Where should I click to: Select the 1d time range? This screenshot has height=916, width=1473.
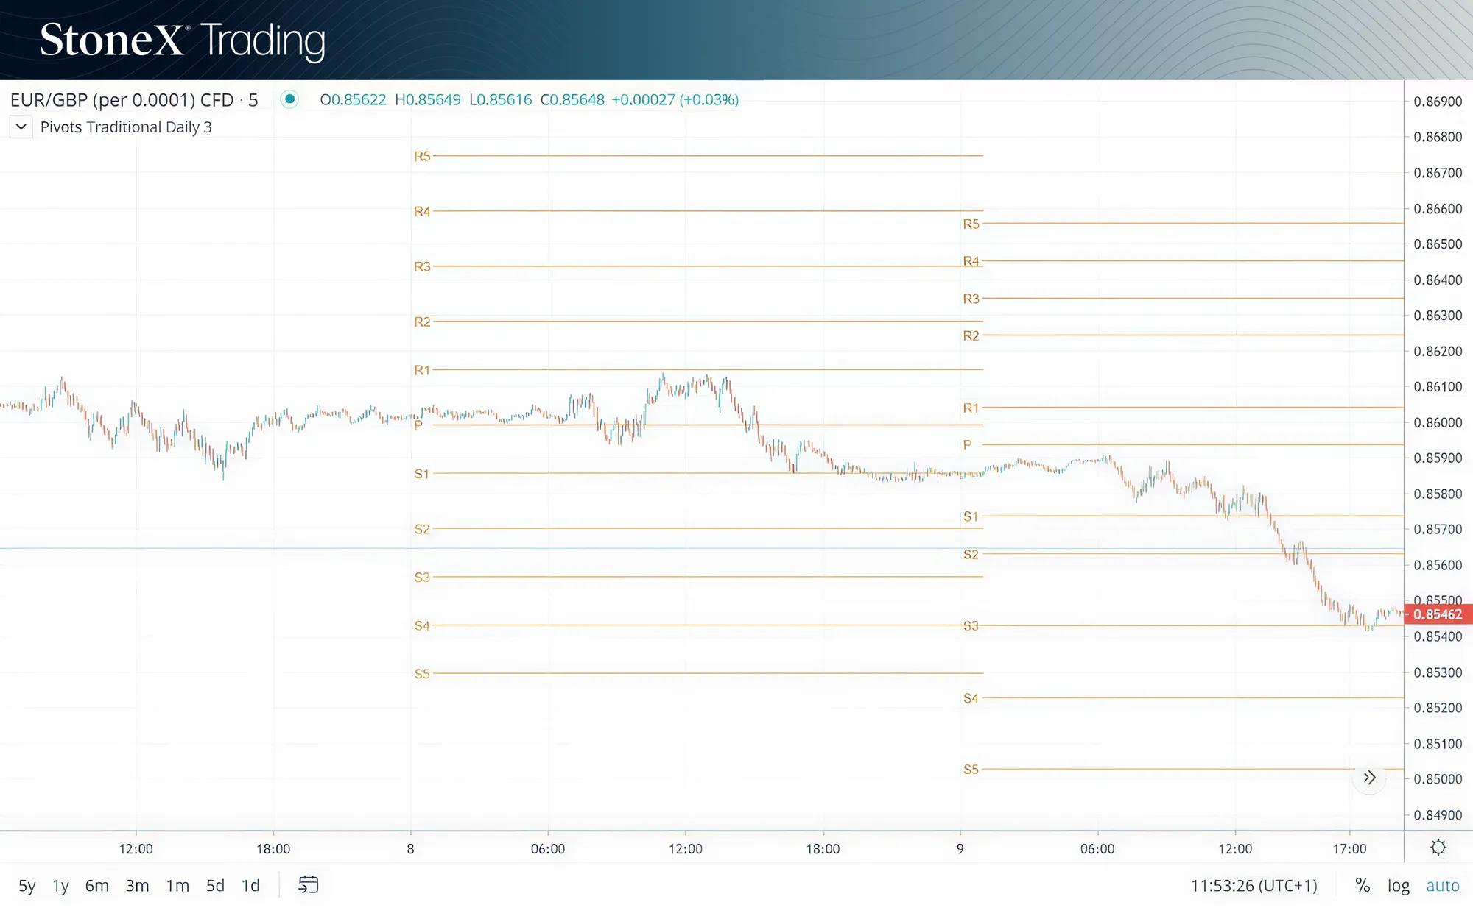click(250, 885)
